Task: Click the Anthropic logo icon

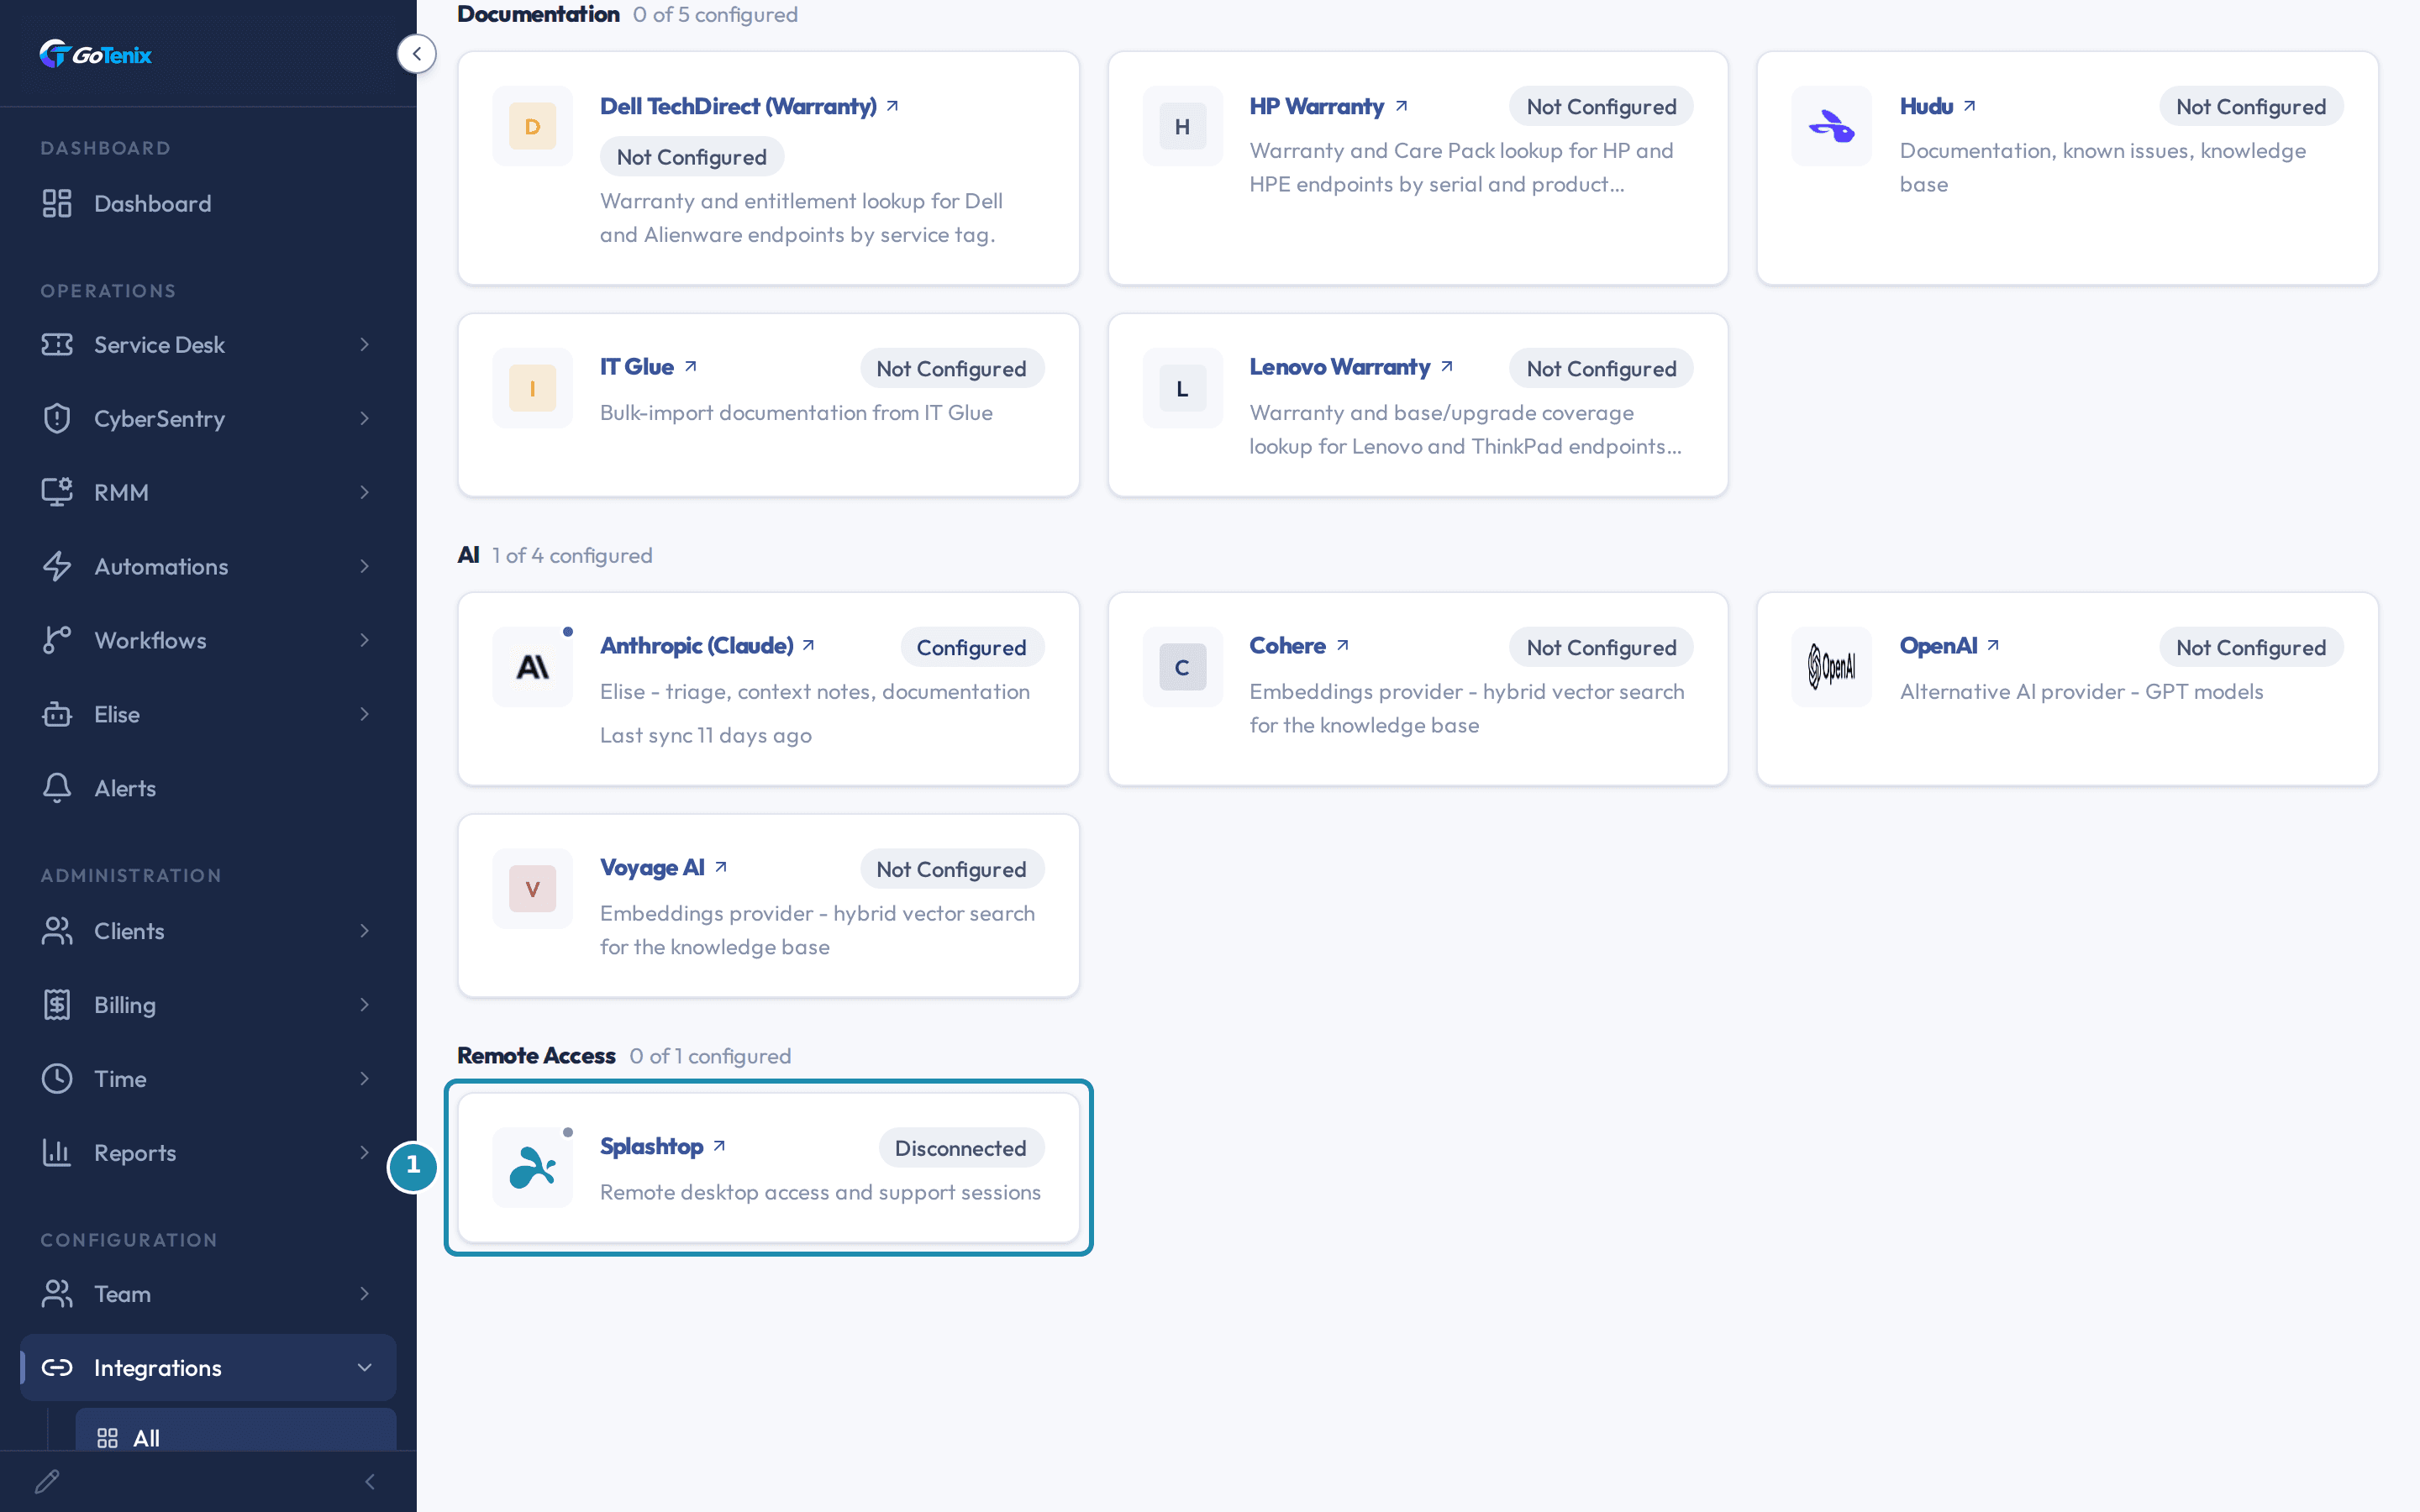Action: coord(532,667)
